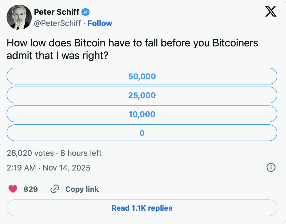The image size is (286, 224).
Task: Open the Read 1.1K replies button
Action: 142,208
